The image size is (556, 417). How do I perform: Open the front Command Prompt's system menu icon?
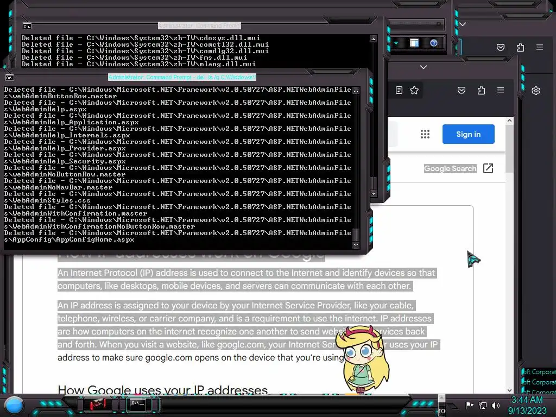[10, 78]
